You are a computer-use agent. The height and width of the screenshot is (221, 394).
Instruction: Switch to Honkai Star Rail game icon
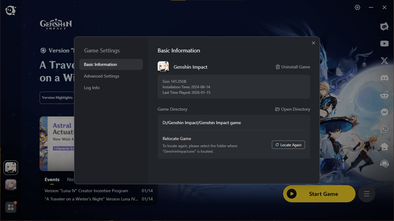11,185
